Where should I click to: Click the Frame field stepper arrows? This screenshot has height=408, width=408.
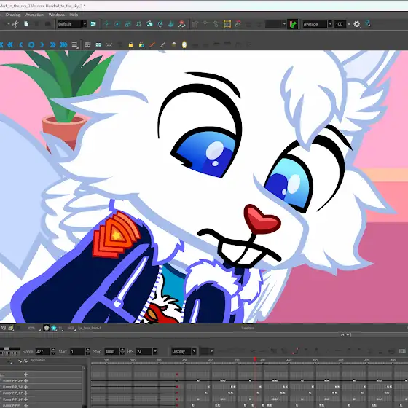click(x=53, y=351)
